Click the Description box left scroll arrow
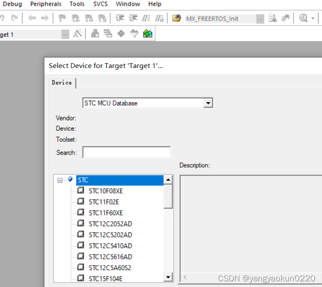Screen dimensions: 322x287 tap(185, 277)
